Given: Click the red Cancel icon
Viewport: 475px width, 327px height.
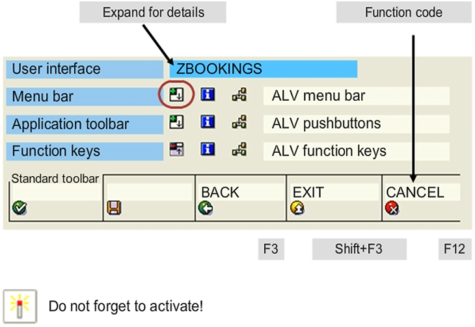Looking at the screenshot, I should (x=392, y=209).
